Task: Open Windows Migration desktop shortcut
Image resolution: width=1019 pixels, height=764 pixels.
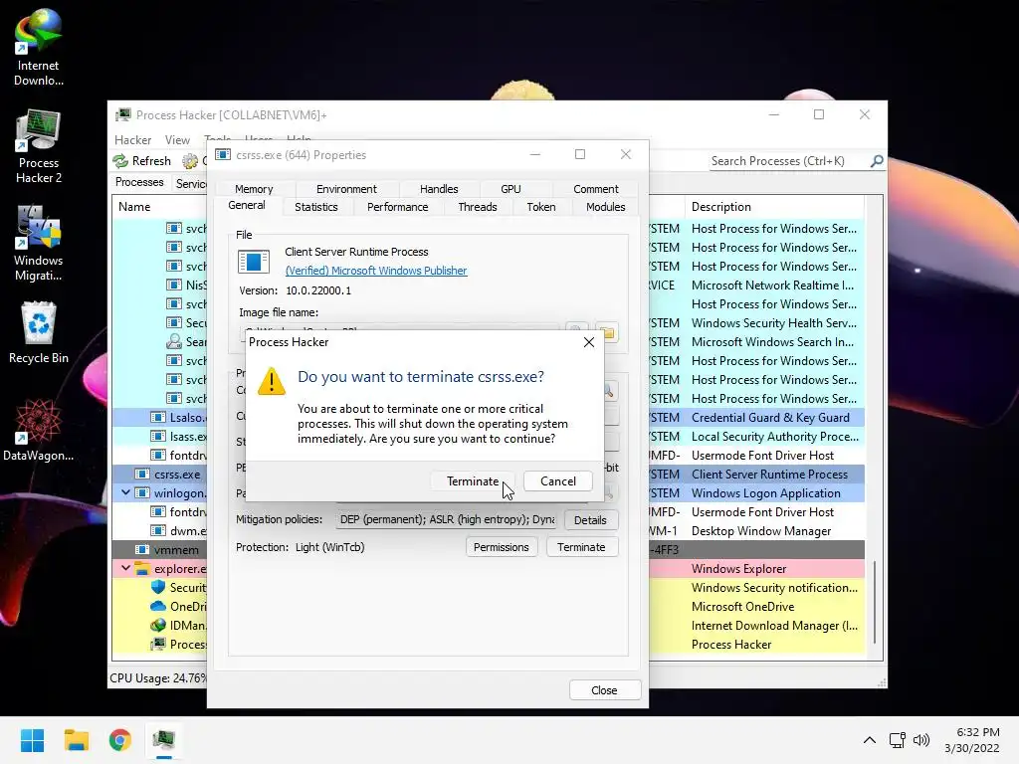Action: (39, 243)
